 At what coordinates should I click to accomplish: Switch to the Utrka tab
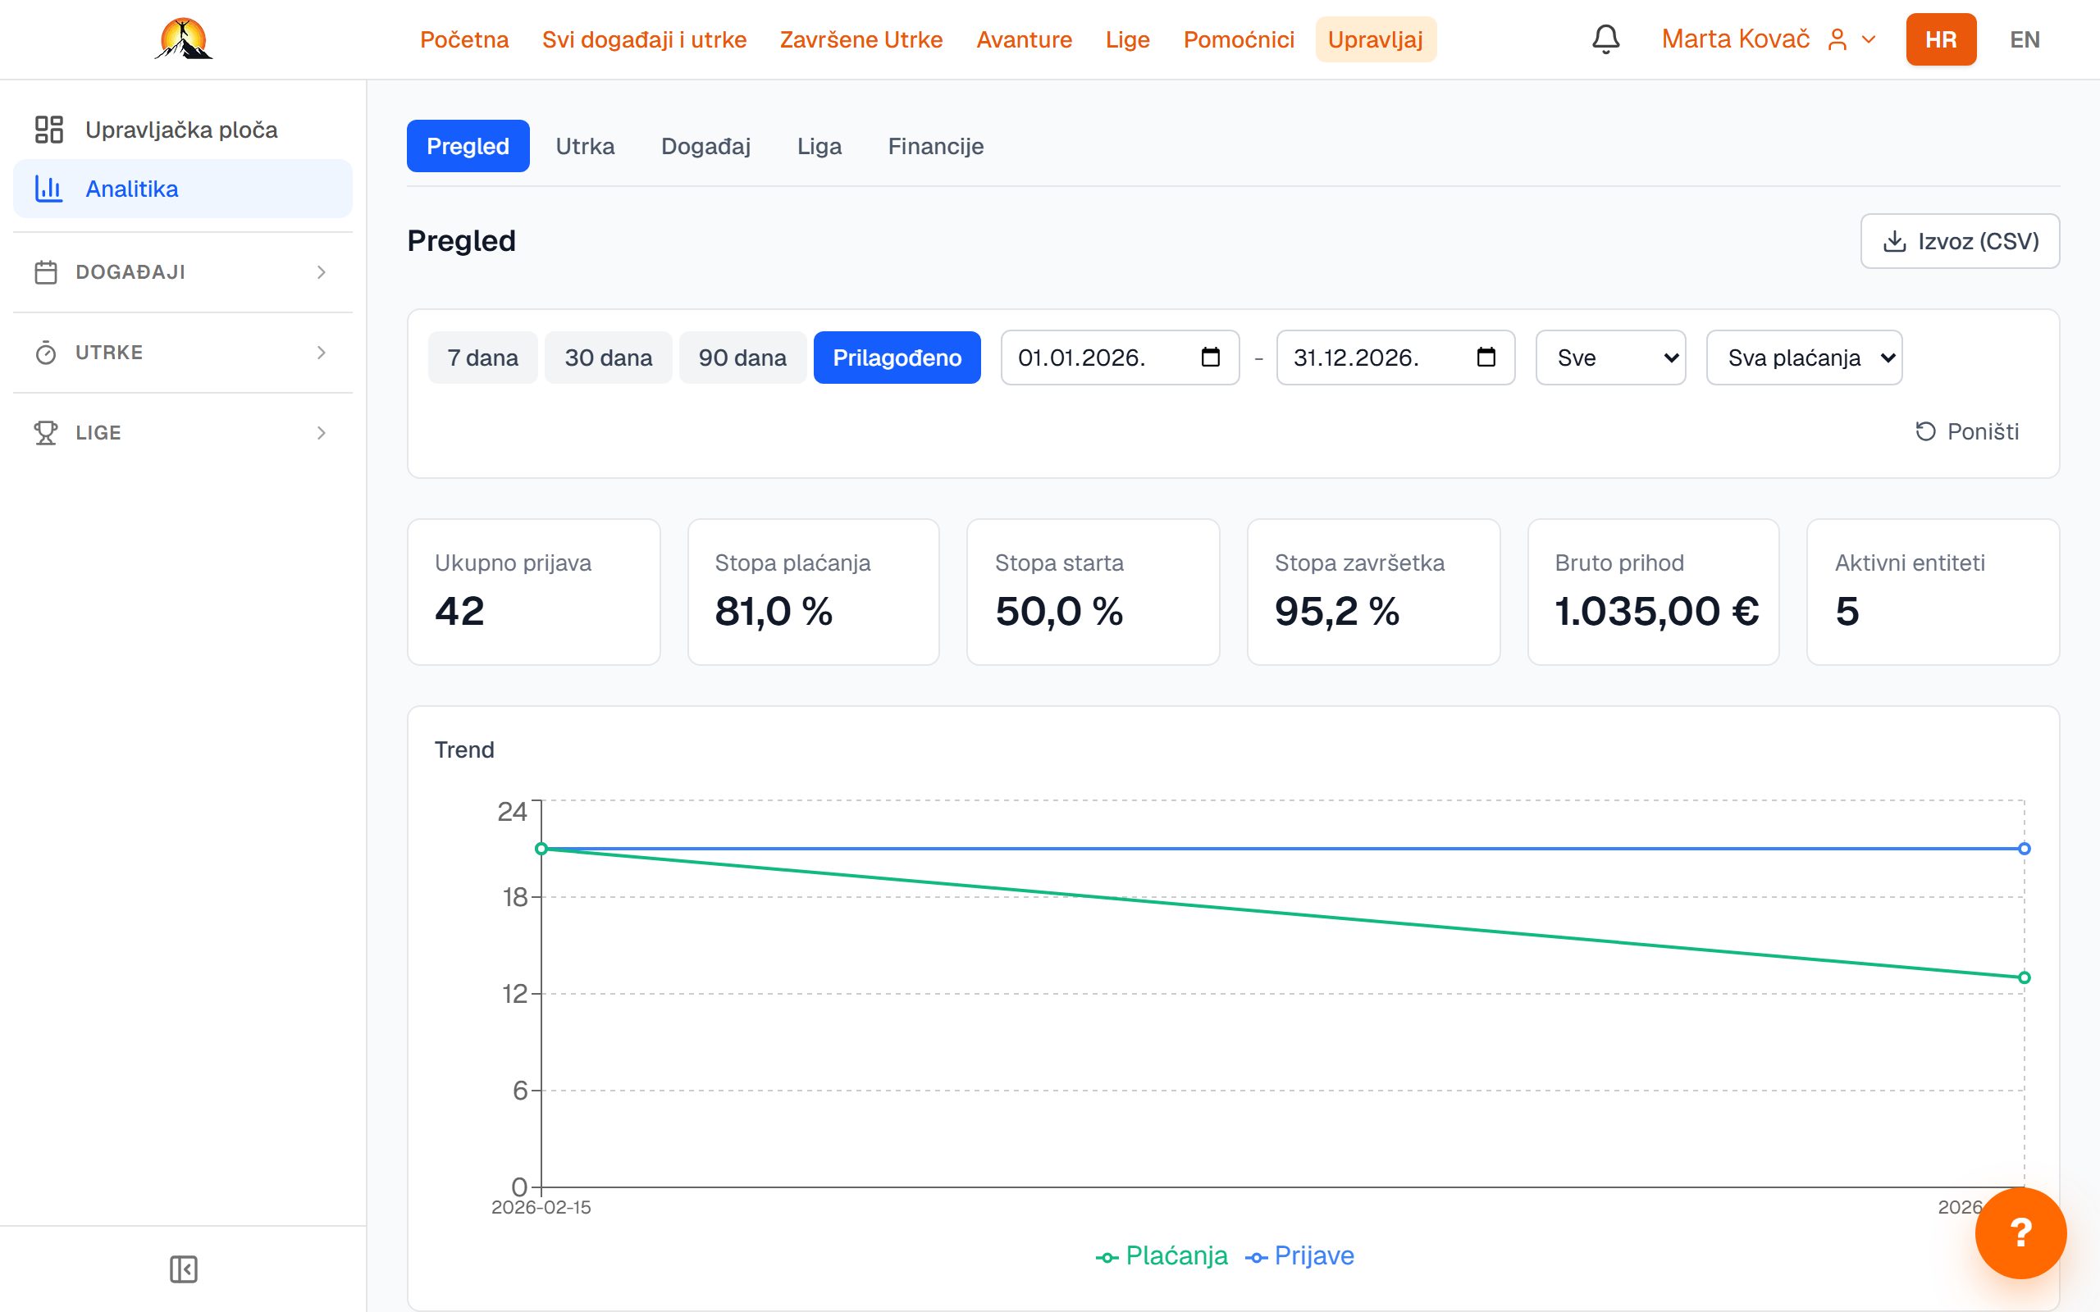(x=585, y=146)
